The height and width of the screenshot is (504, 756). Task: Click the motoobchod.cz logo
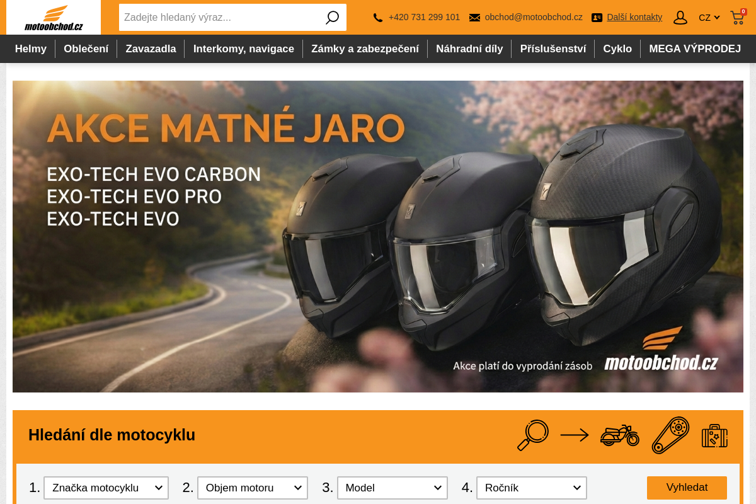[x=54, y=18]
